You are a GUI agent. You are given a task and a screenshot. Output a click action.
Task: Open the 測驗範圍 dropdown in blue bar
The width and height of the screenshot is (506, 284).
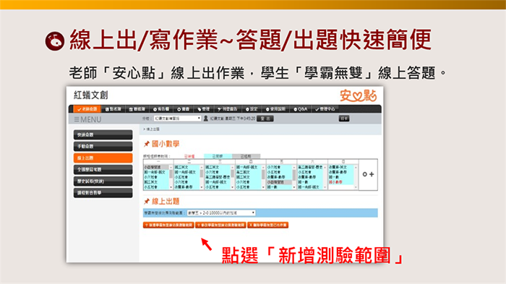(x=221, y=213)
